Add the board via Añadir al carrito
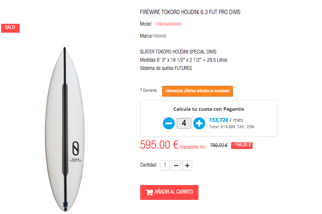The width and height of the screenshot is (322, 214). point(169,192)
